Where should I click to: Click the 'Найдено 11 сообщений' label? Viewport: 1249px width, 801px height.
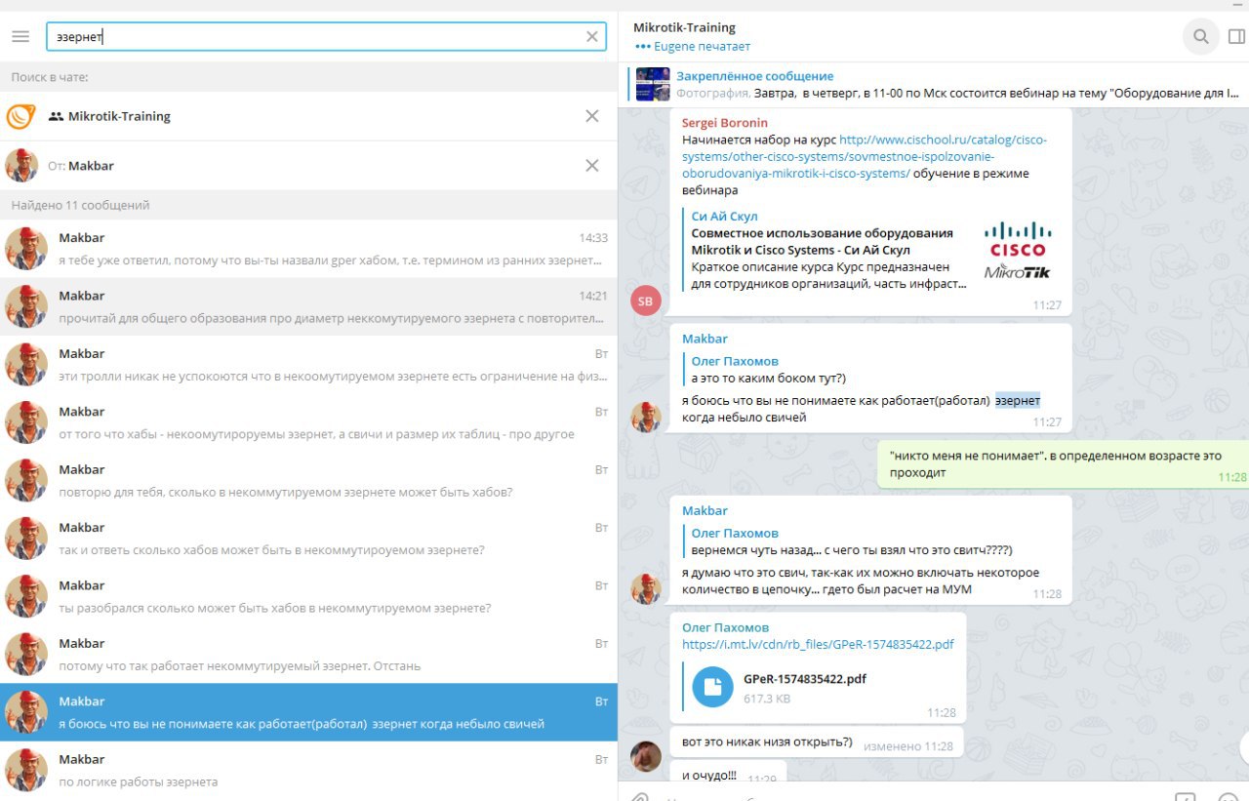pyautogui.click(x=80, y=205)
